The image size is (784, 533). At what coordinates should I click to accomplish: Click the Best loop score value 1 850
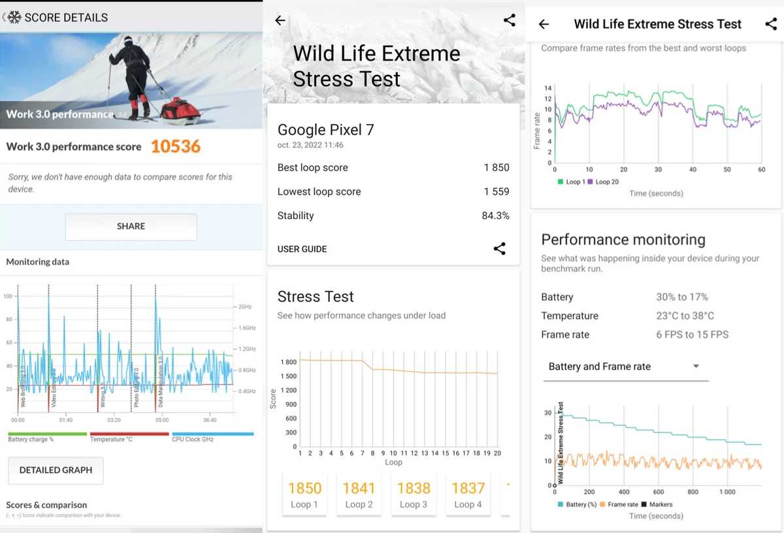pyautogui.click(x=497, y=168)
